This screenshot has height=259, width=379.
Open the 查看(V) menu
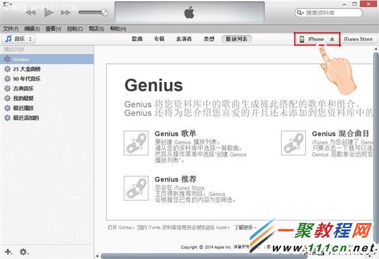(x=53, y=29)
